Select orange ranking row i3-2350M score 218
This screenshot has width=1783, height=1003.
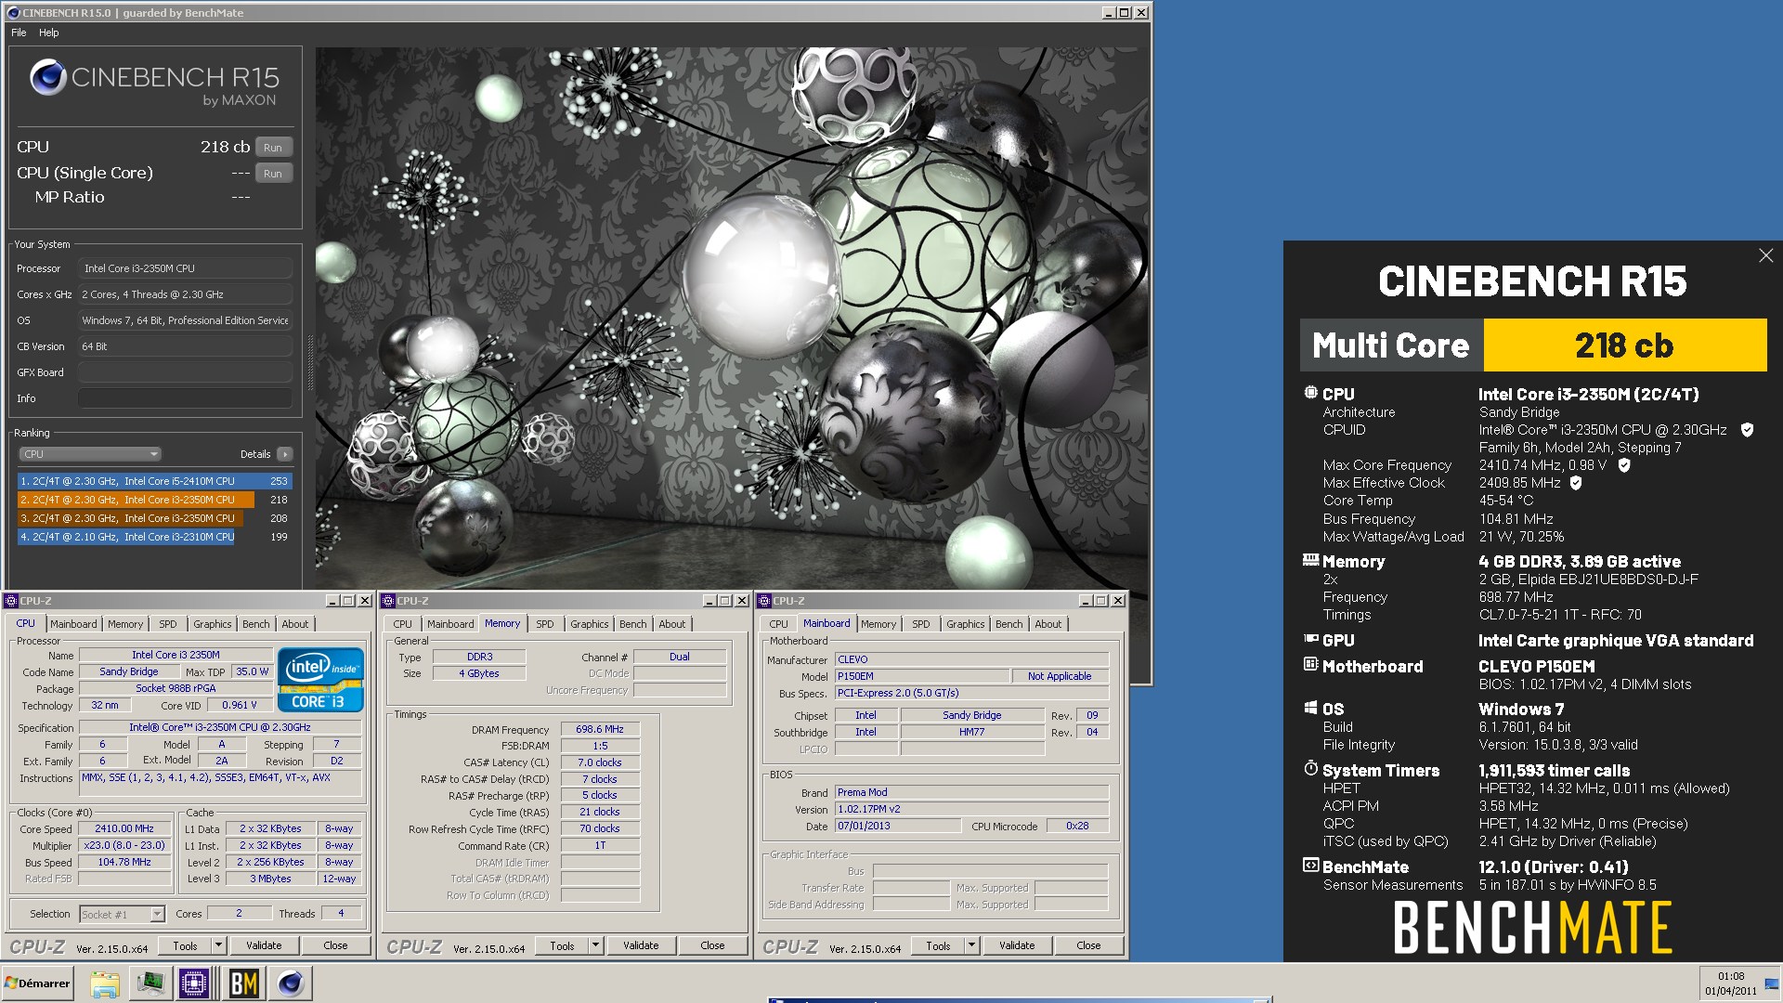click(155, 500)
